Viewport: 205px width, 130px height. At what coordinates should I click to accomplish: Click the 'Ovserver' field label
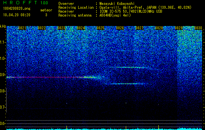tap(66, 4)
